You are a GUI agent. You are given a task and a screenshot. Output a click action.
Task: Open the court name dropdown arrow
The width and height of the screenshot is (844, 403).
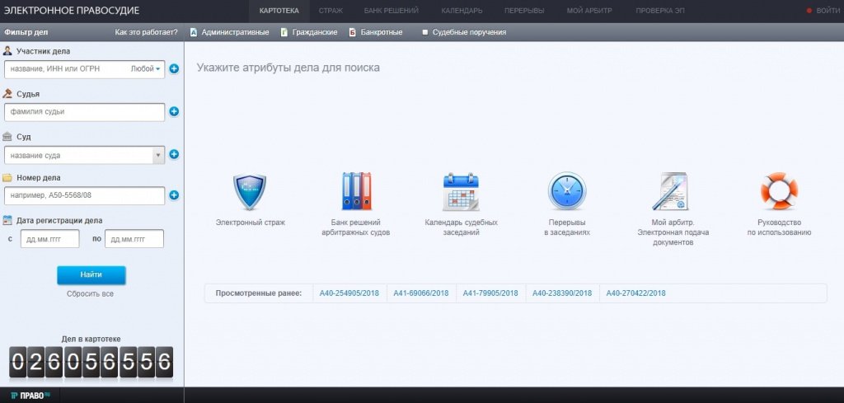(157, 155)
